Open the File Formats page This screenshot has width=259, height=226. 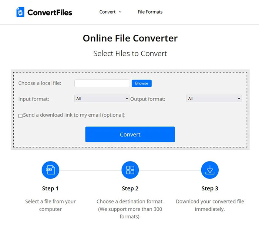(x=150, y=12)
